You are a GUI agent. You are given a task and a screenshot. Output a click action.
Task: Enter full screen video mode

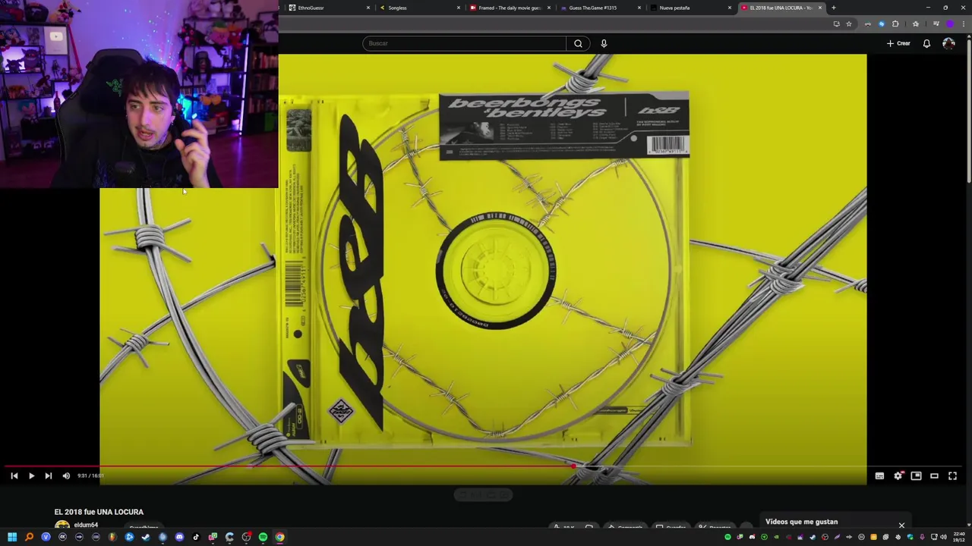pos(952,475)
